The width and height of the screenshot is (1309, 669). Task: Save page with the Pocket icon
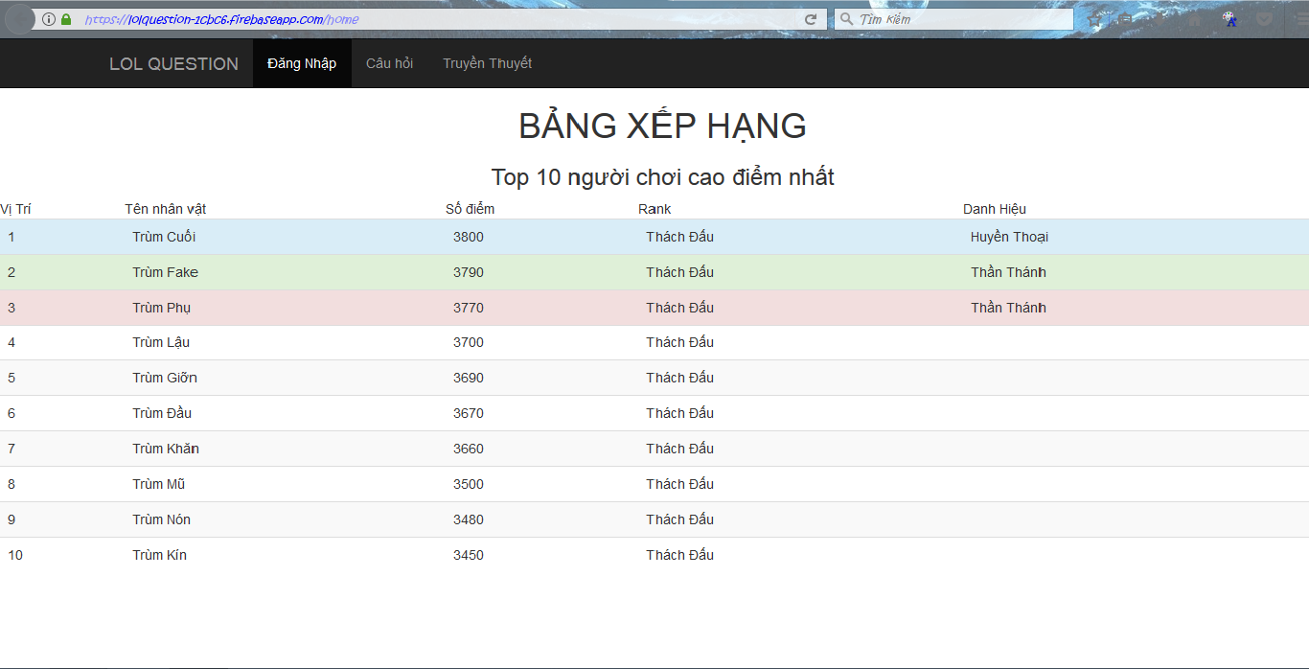point(1264,19)
